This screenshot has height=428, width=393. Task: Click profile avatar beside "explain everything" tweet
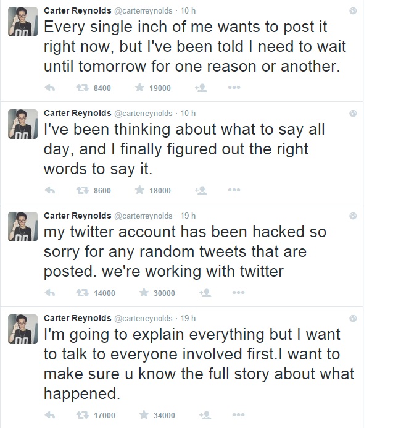pyautogui.click(x=22, y=327)
